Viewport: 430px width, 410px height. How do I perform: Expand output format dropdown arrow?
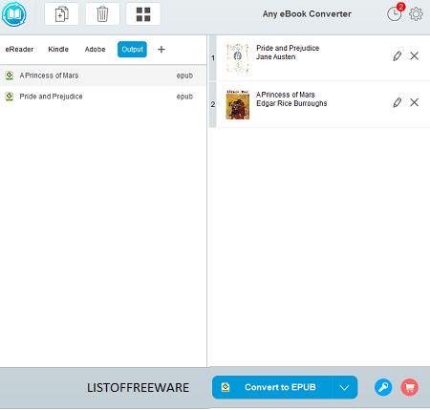point(344,387)
